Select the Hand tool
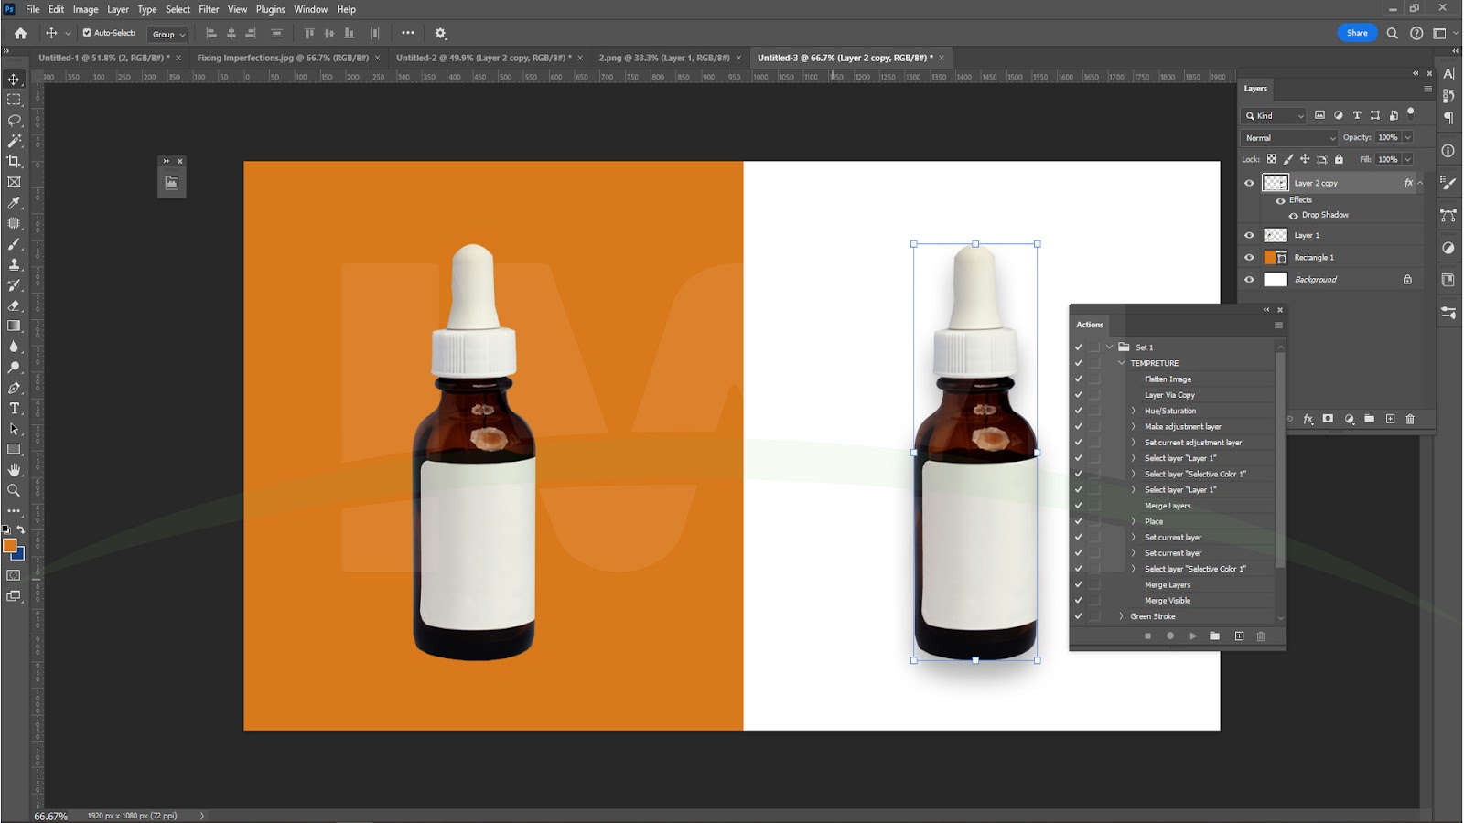This screenshot has width=1464, height=823. (14, 469)
